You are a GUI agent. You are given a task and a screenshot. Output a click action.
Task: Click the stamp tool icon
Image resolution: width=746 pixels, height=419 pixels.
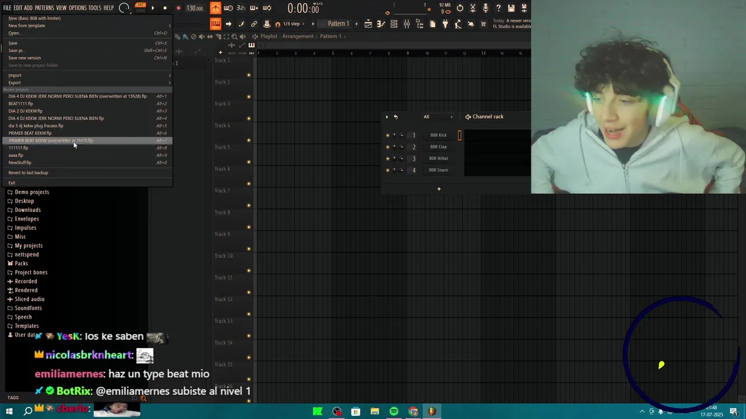click(266, 24)
